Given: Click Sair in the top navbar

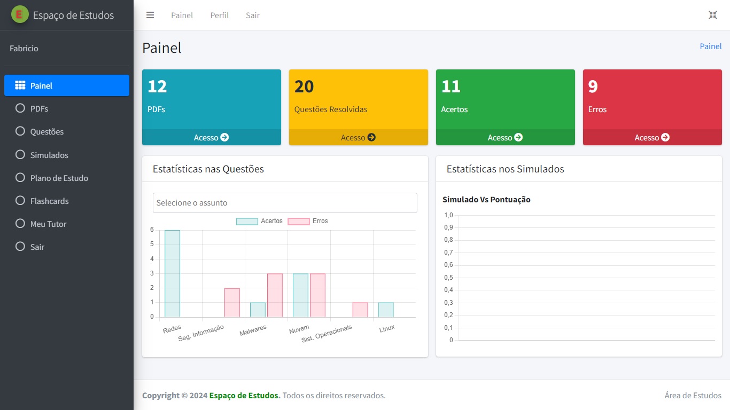Looking at the screenshot, I should tap(253, 15).
